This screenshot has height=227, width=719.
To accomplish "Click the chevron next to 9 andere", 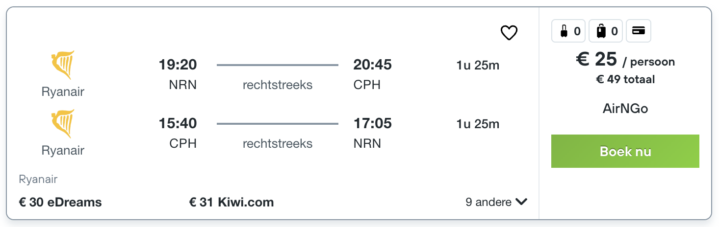I will (521, 202).
